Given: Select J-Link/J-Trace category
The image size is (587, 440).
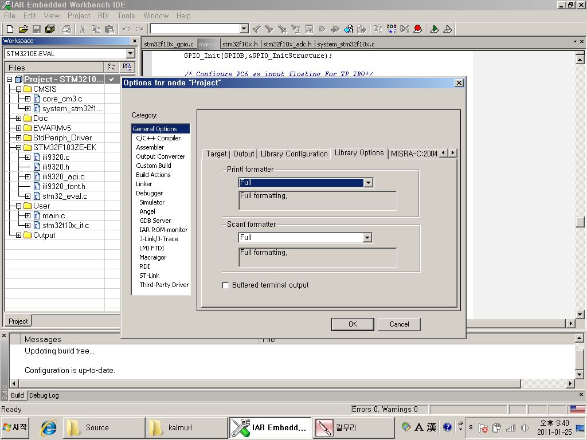Looking at the screenshot, I should point(158,239).
